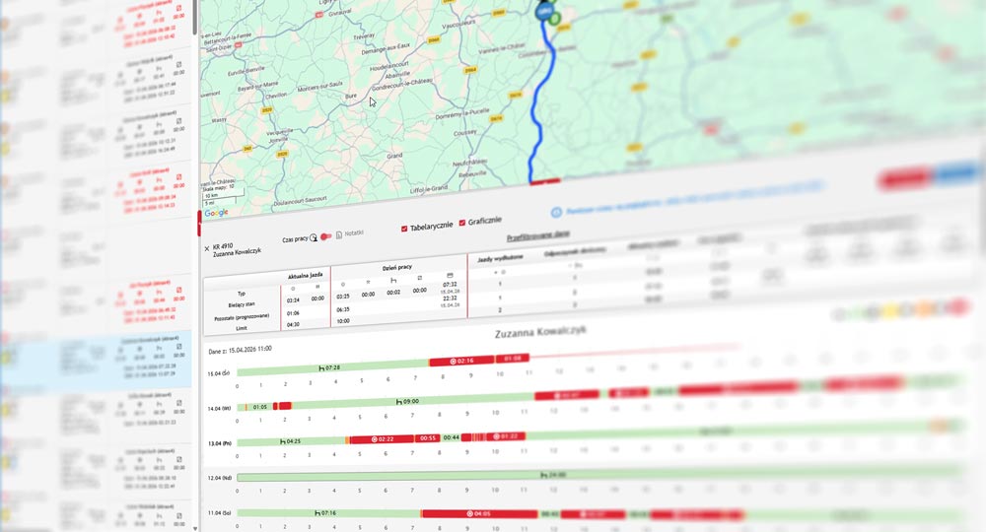The image size is (986, 532).
Task: Click the 01:06 remaining driving value
Action: point(293,312)
